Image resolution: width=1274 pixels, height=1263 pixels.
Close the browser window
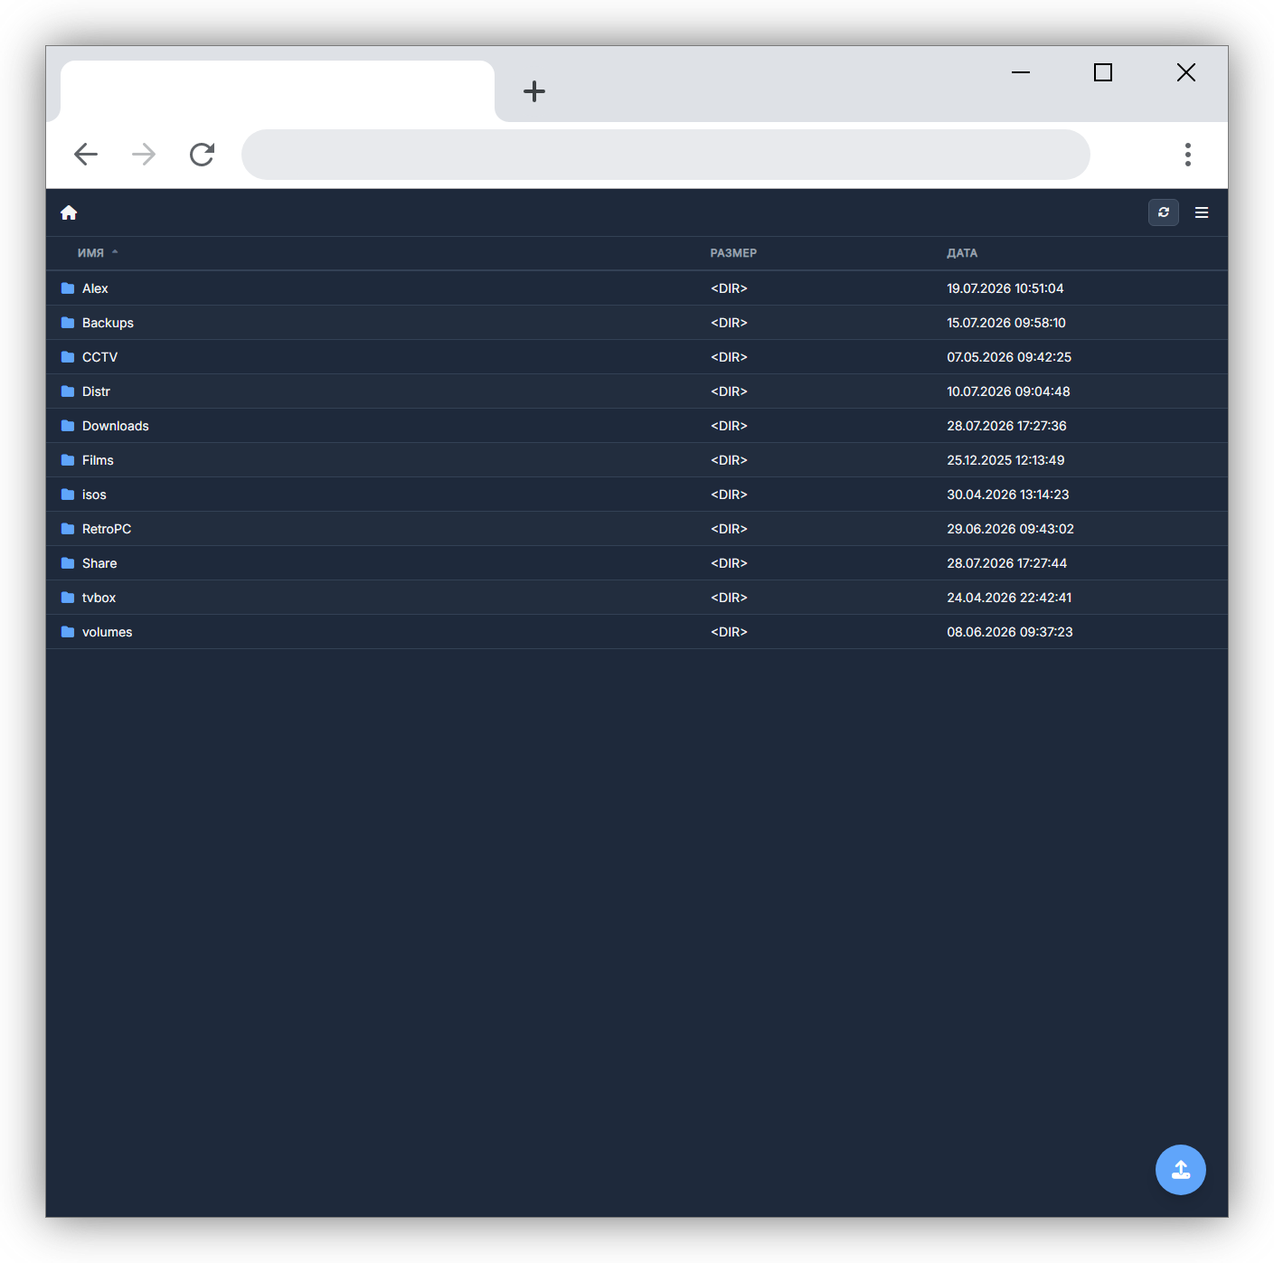click(1186, 72)
